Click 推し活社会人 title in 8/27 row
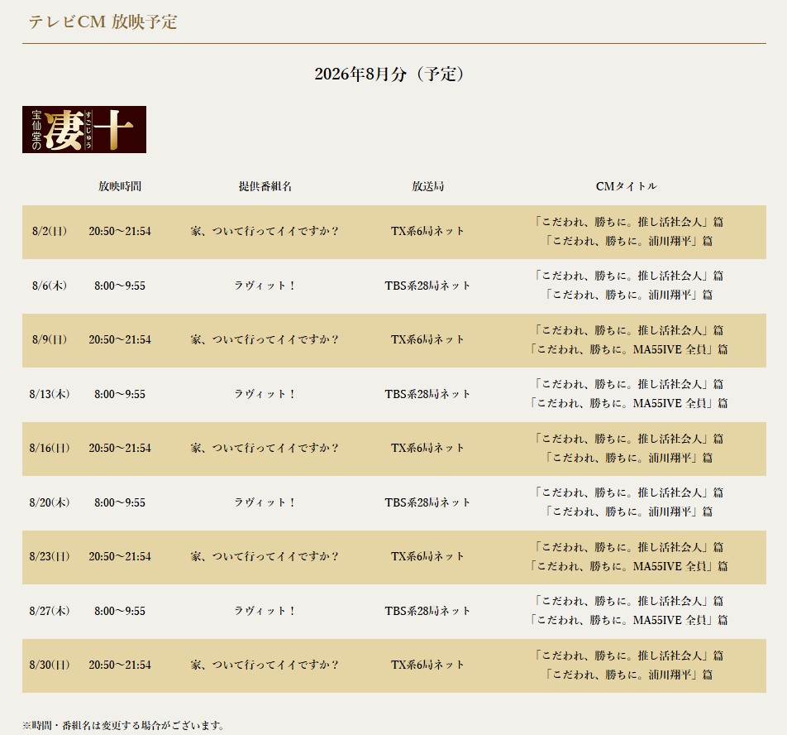The height and width of the screenshot is (735, 787). coord(629,602)
